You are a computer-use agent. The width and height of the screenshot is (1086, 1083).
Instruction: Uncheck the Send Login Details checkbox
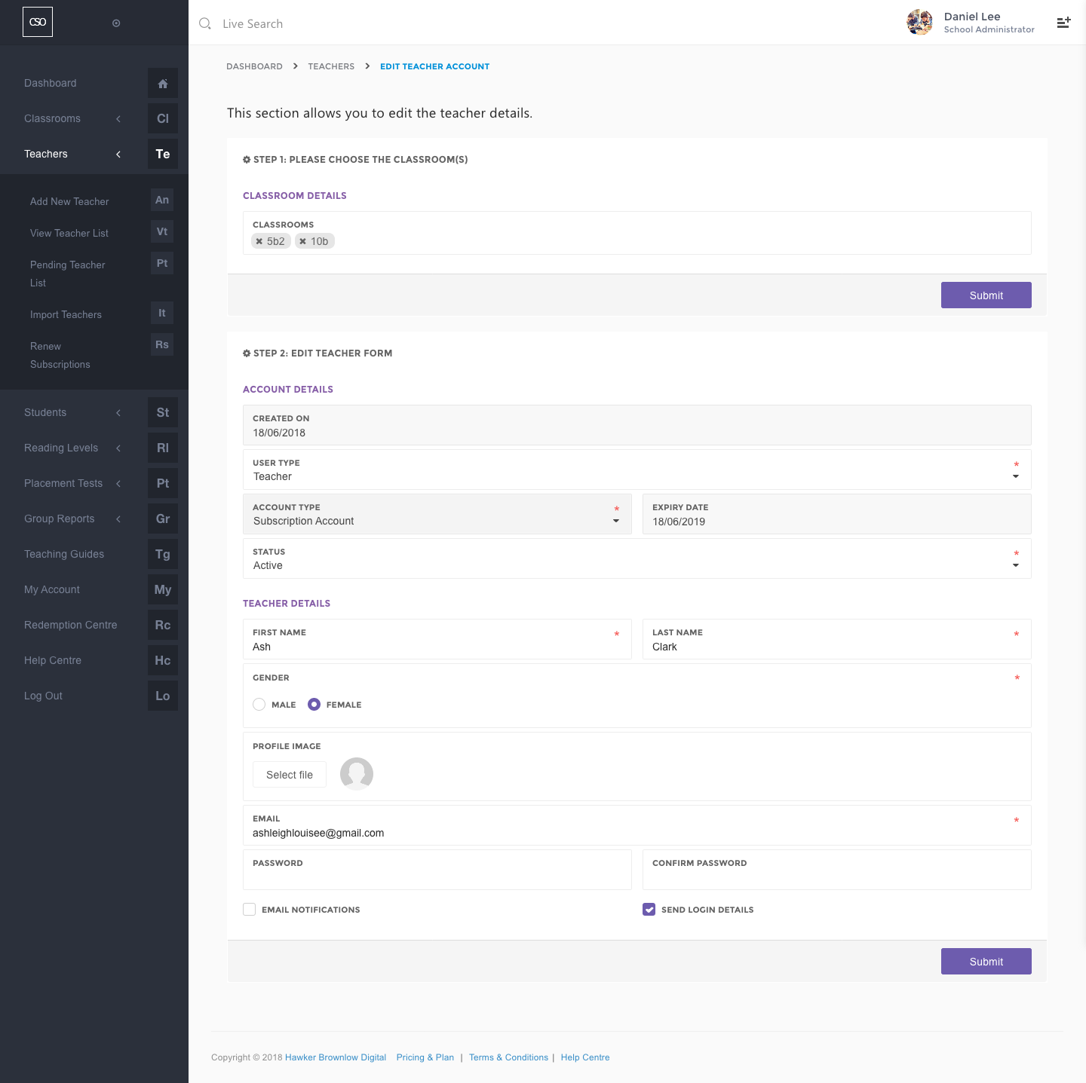click(649, 910)
